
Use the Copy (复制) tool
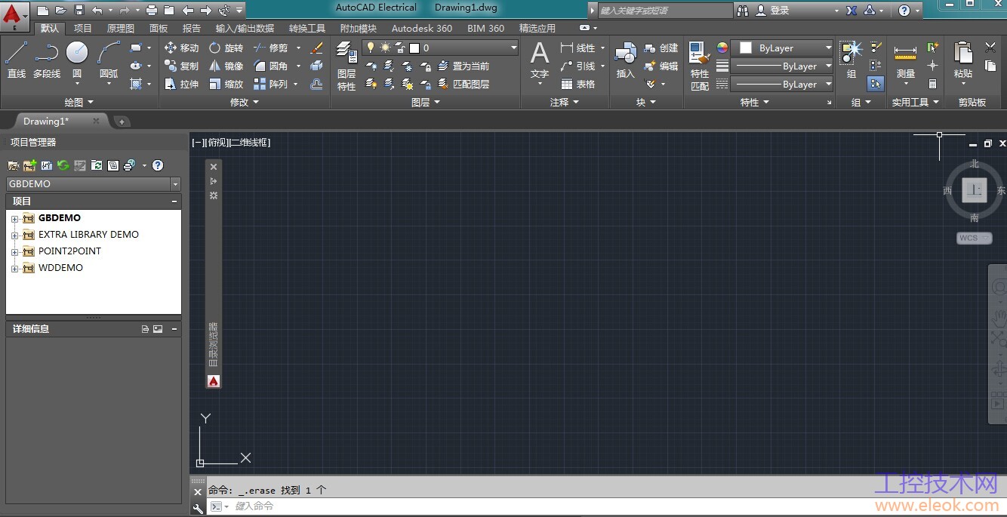(x=182, y=66)
